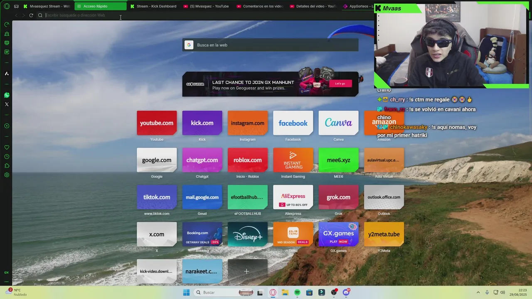
Task: Open Discord from the taskbar
Action: pos(346,292)
